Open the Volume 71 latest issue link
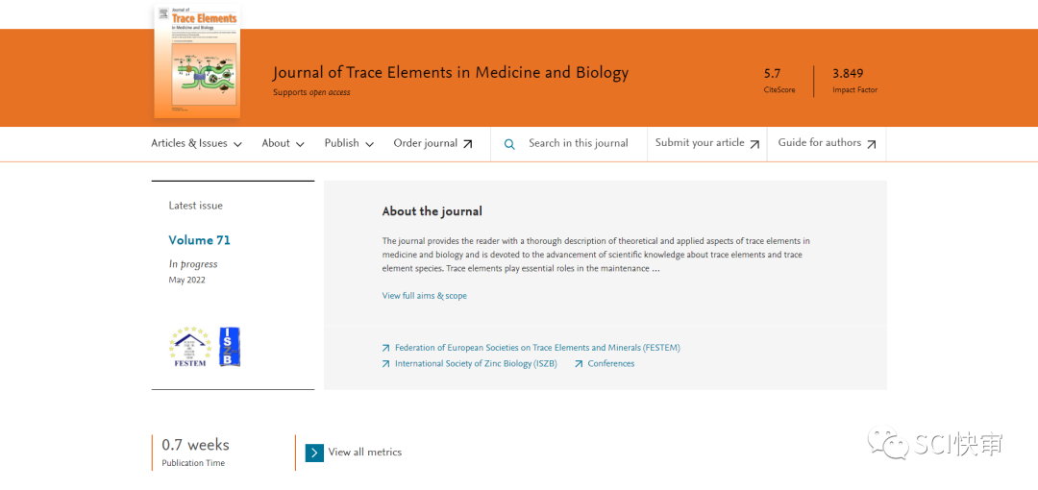This screenshot has width=1038, height=490. [x=199, y=240]
